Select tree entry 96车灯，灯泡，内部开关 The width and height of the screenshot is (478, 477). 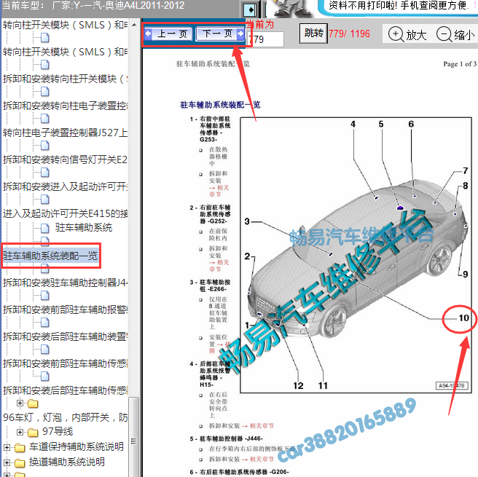pyautogui.click(x=65, y=417)
